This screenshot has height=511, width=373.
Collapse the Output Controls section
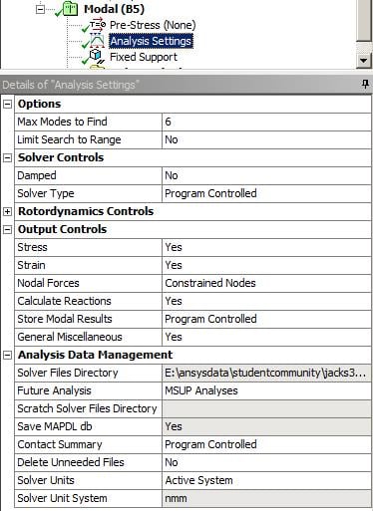click(7, 229)
